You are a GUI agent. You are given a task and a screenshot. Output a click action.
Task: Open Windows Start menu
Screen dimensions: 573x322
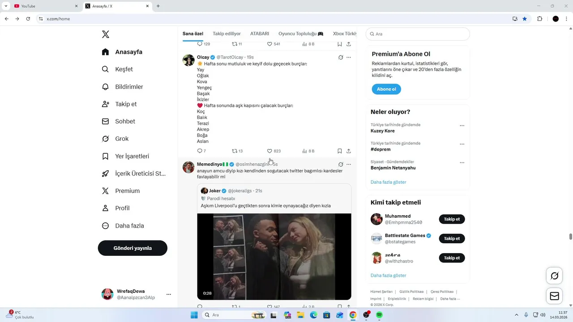pos(194,315)
